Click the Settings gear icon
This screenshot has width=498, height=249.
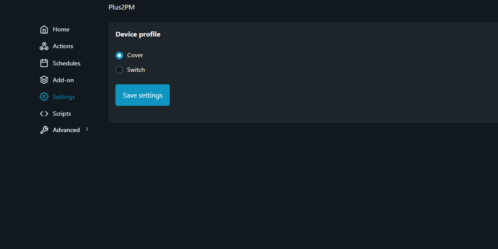point(44,97)
